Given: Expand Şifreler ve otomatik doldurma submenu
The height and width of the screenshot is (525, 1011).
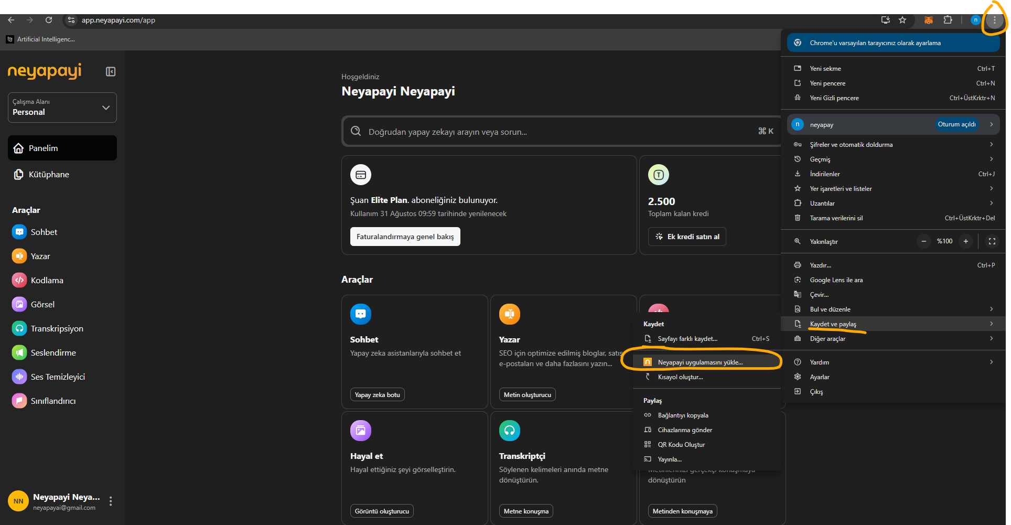Looking at the screenshot, I should point(894,144).
